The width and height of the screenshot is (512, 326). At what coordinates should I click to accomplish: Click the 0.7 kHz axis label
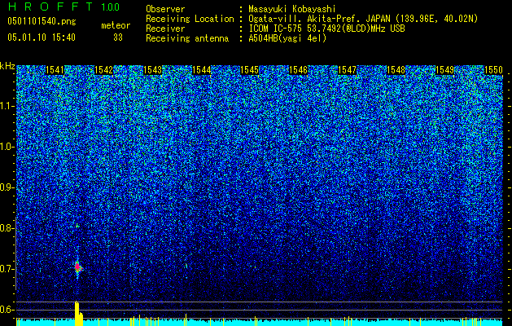pos(7,269)
